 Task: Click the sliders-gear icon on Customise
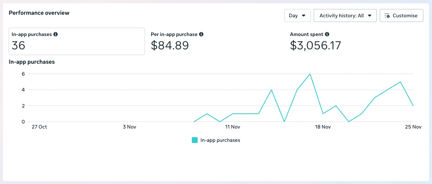[387, 16]
